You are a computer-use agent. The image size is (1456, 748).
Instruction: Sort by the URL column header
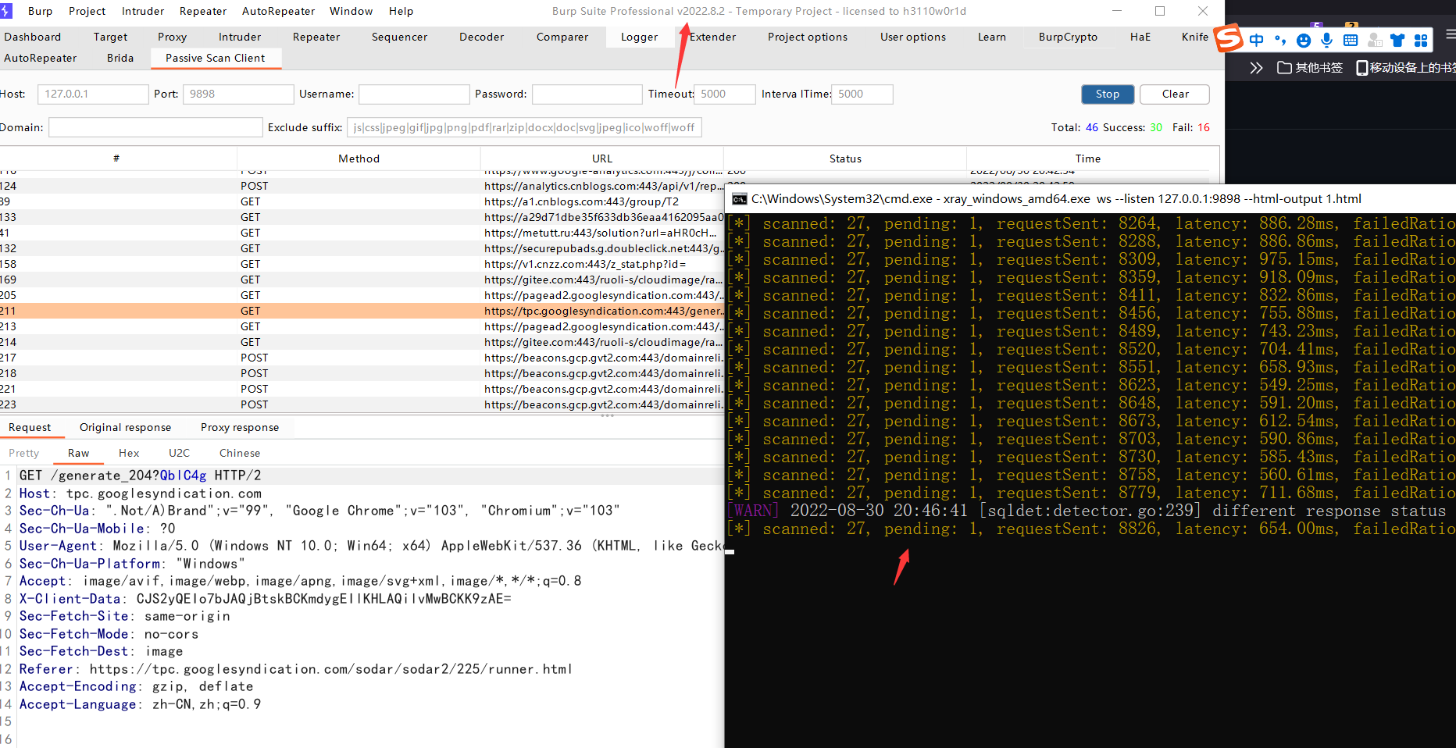(x=602, y=159)
